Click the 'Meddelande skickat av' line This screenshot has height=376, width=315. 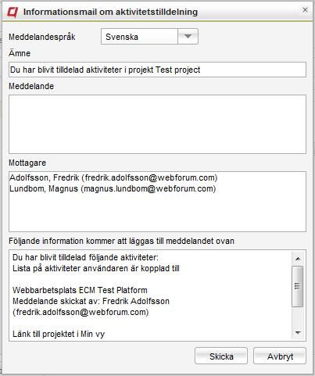click(x=91, y=301)
